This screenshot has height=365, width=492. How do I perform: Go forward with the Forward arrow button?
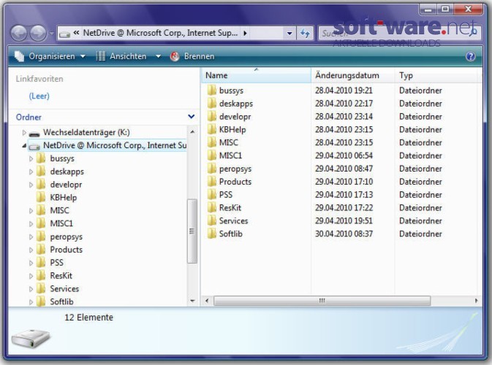point(38,33)
